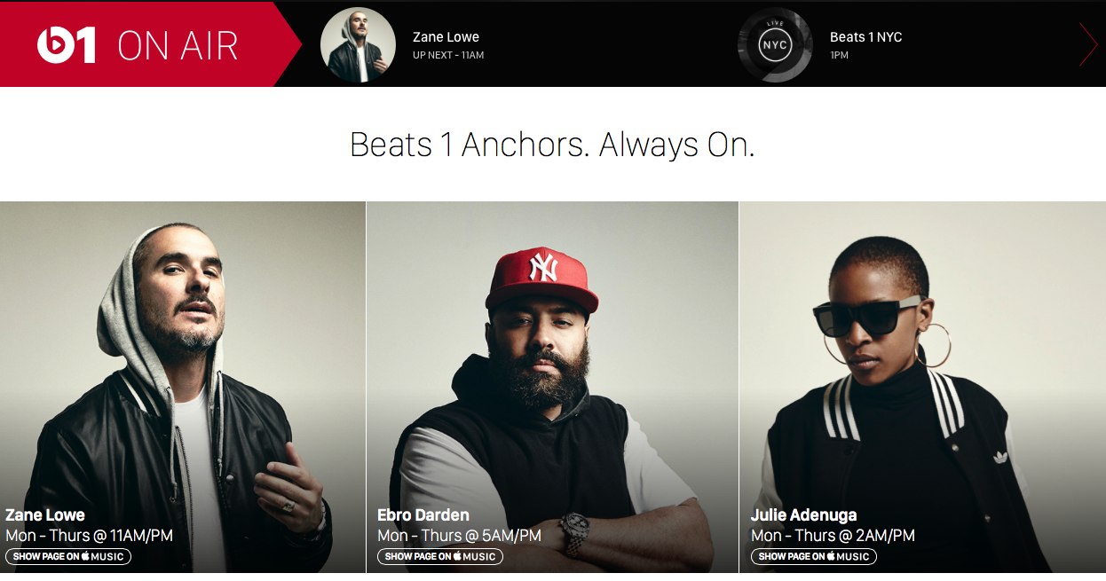Show Ebro Darden's page on Apple Music

click(440, 557)
